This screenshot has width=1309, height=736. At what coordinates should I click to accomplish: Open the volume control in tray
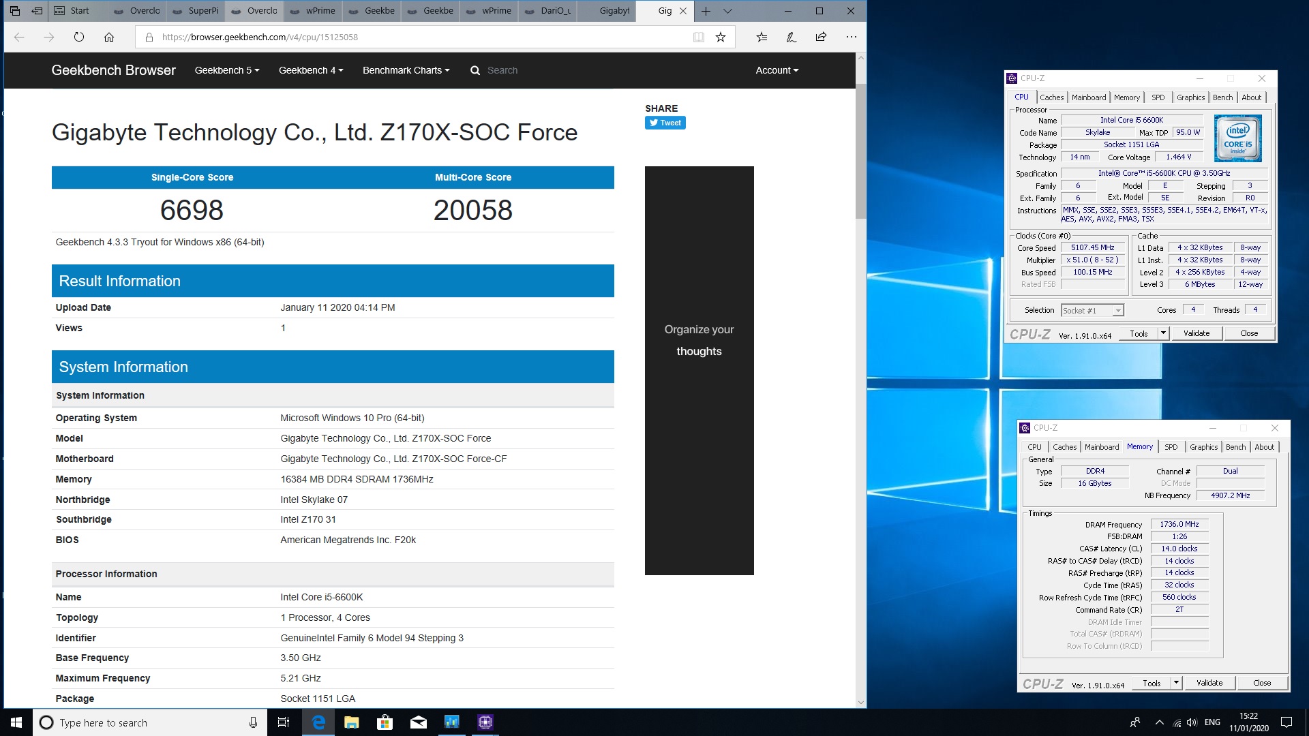coord(1192,722)
